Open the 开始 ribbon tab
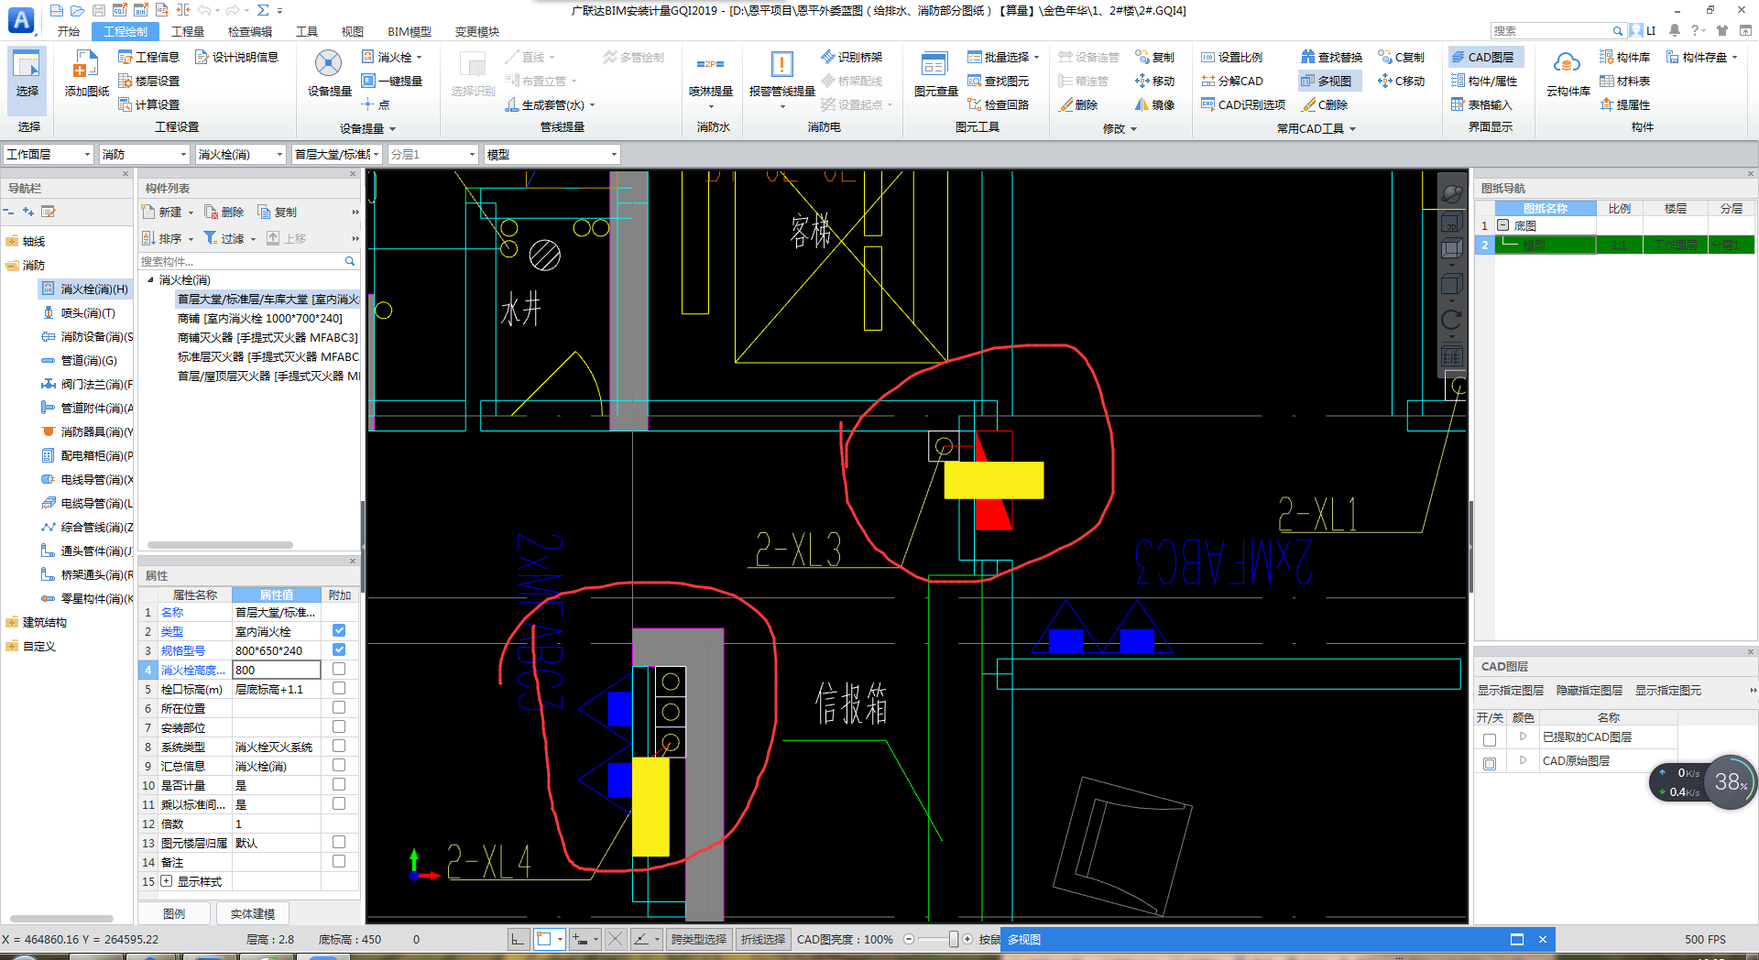This screenshot has width=1759, height=960. click(68, 31)
